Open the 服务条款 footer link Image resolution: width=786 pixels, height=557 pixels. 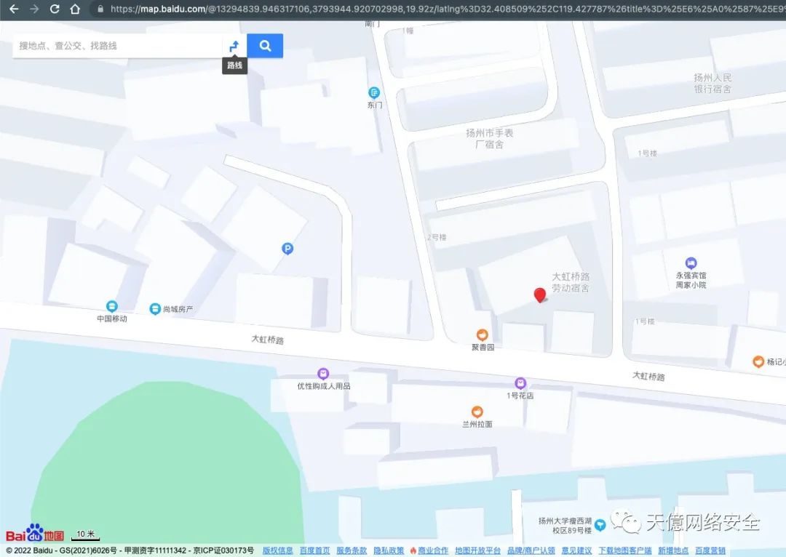(x=352, y=550)
